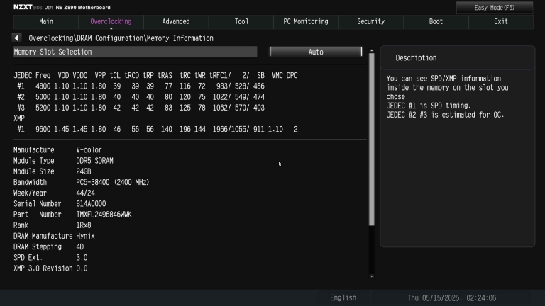The height and width of the screenshot is (306, 545).
Task: Open the Boot tab
Action: tap(436, 21)
